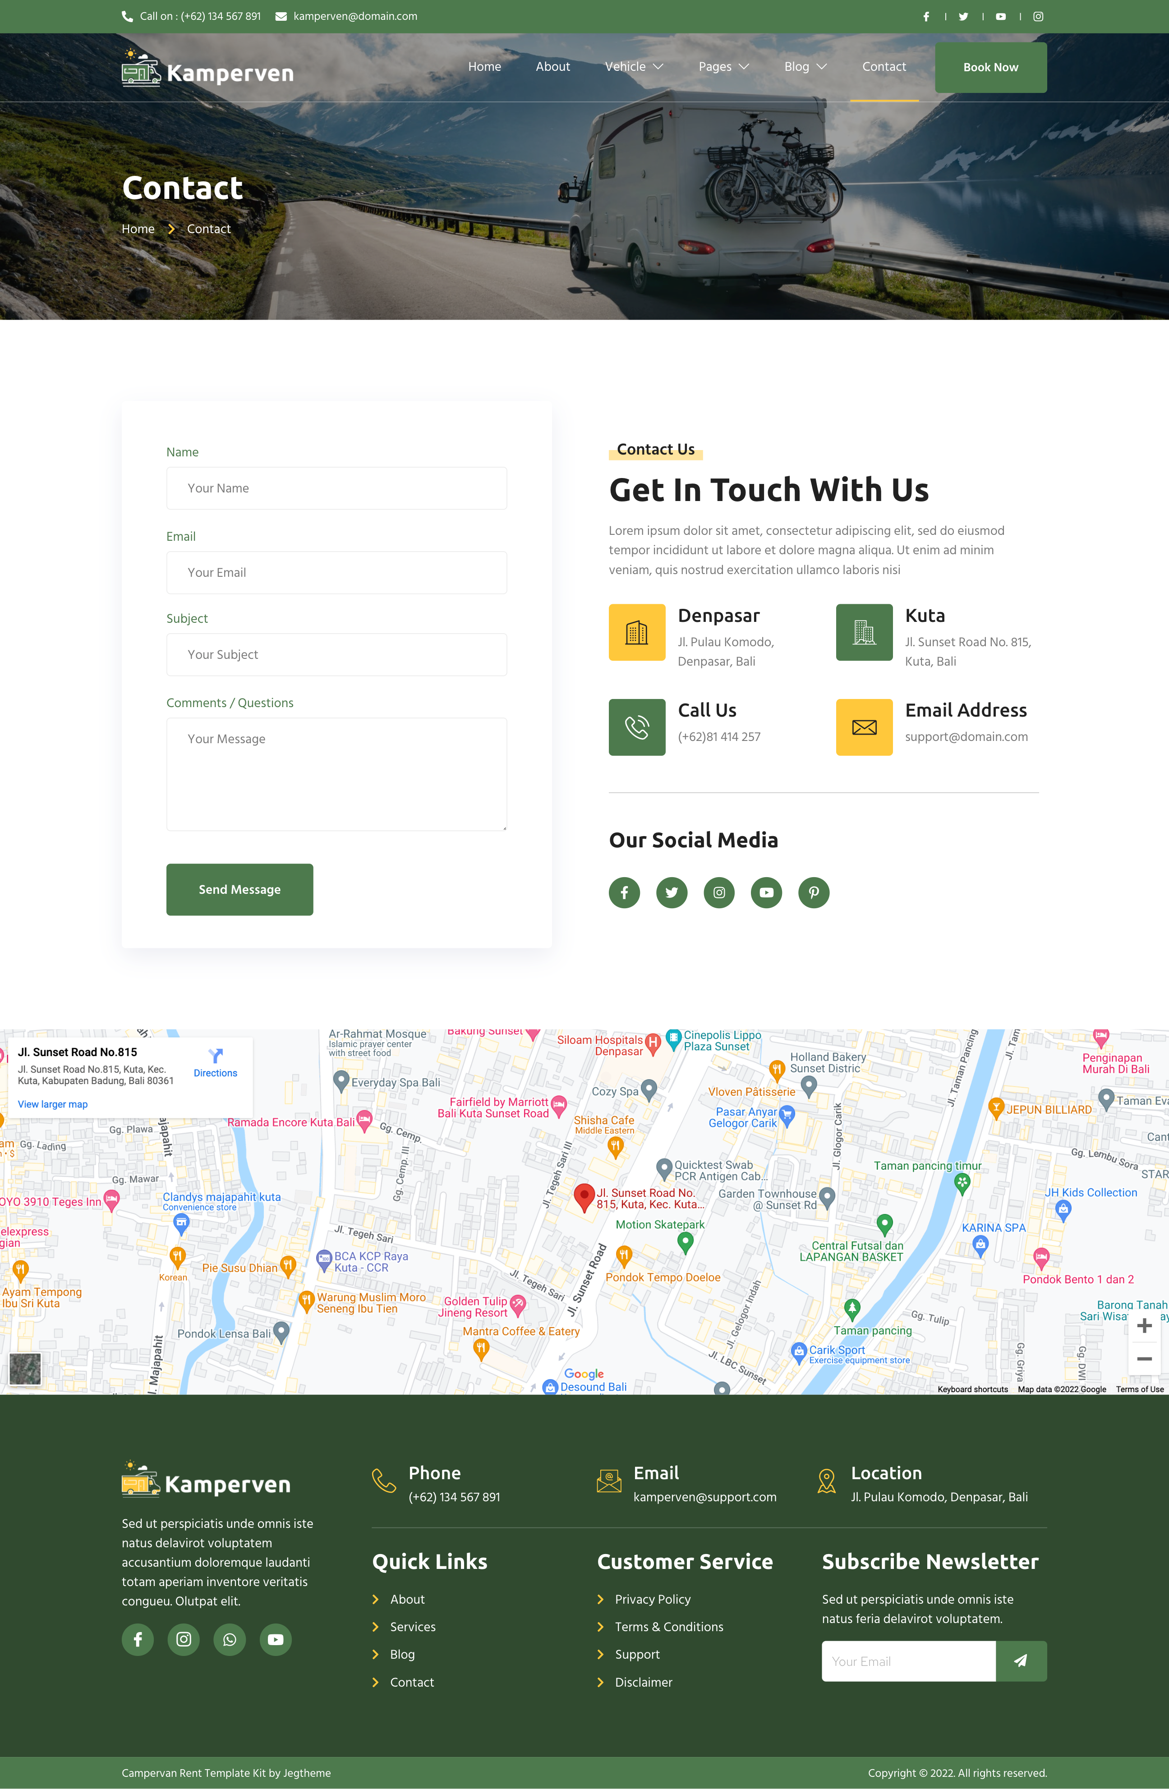The height and width of the screenshot is (1789, 1169).
Task: Click Twitter circle icon under Our Social Media
Action: pyautogui.click(x=672, y=892)
